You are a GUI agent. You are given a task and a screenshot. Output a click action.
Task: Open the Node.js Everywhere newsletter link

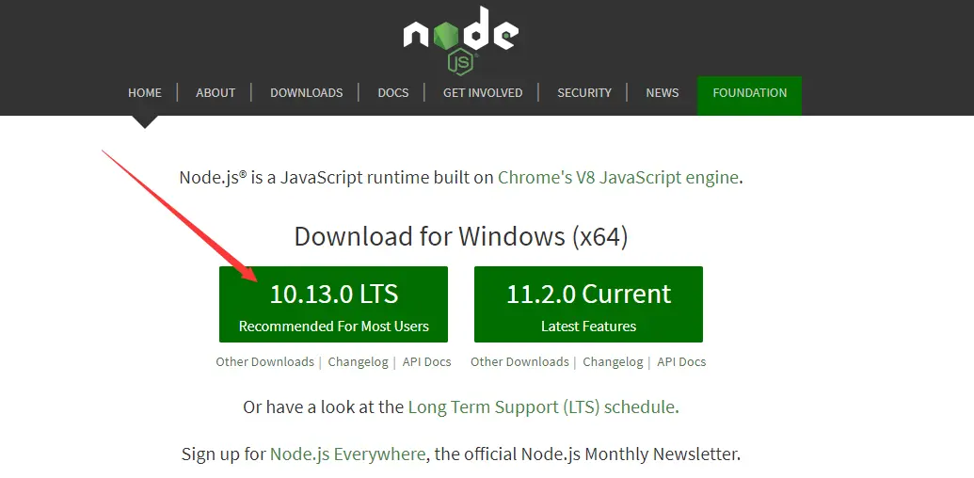coord(348,454)
